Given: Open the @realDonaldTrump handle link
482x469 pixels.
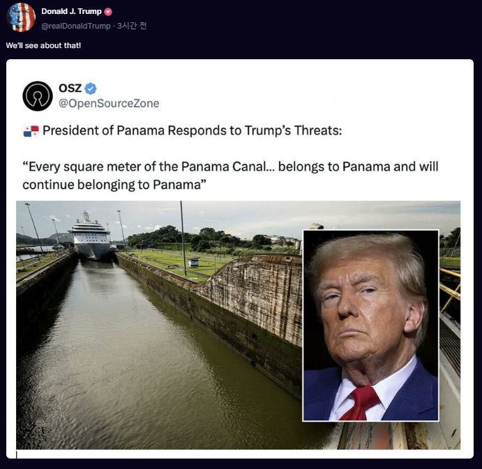Looking at the screenshot, I should [75, 26].
